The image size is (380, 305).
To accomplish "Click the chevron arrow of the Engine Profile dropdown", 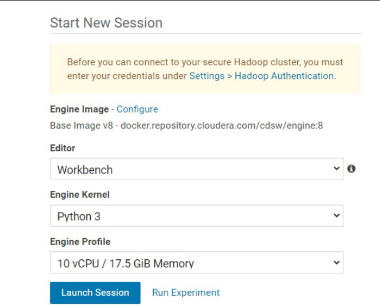I will click(x=337, y=262).
